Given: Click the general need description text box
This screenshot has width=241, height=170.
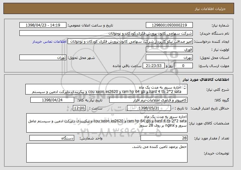Looking at the screenshot, I should pos(106,89).
